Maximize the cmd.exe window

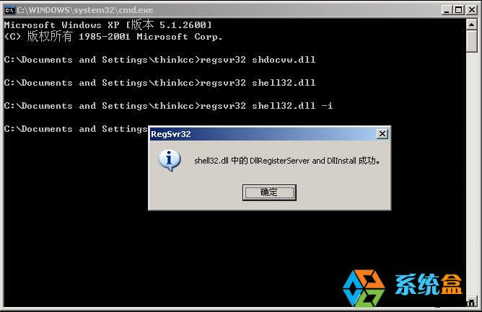(458, 10)
